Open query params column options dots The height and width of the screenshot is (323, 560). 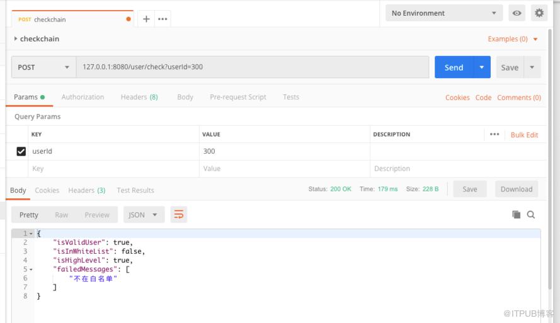494,134
